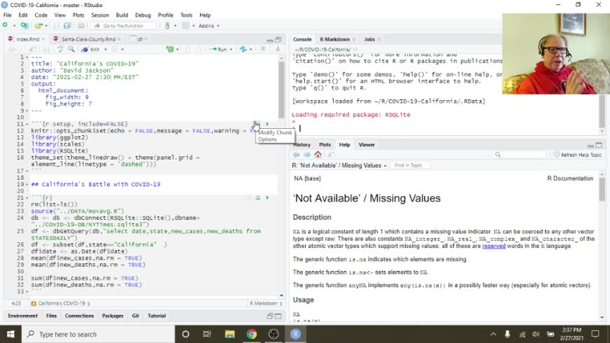
Task: Collapse the setup chunk fold arrow at line 11
Action: 27,124
